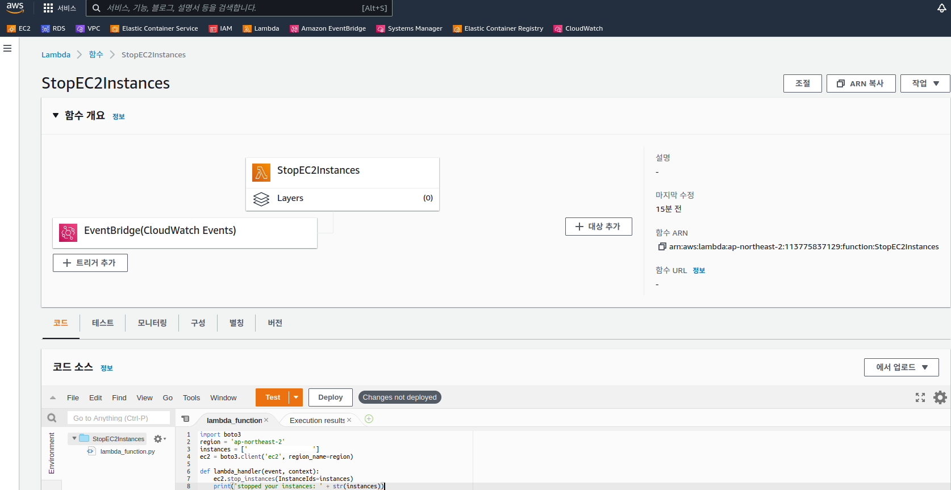Click the throttle button
This screenshot has width=951, height=490.
coord(802,83)
